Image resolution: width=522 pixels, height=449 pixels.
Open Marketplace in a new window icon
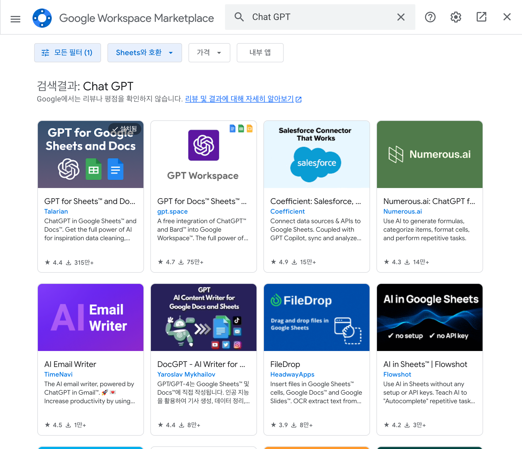tap(481, 17)
